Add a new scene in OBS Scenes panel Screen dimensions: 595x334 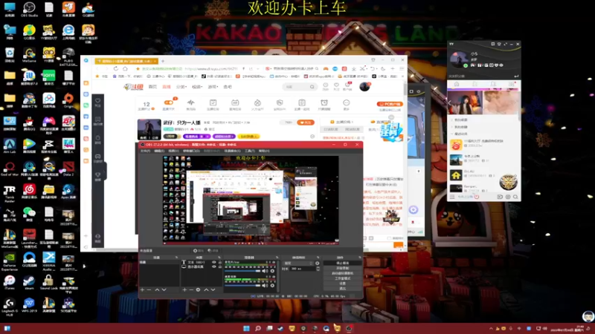pos(142,289)
